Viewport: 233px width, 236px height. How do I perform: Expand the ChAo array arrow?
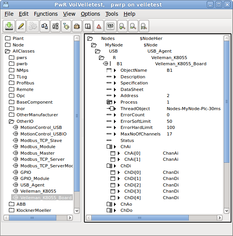pyautogui.click(x=115, y=204)
